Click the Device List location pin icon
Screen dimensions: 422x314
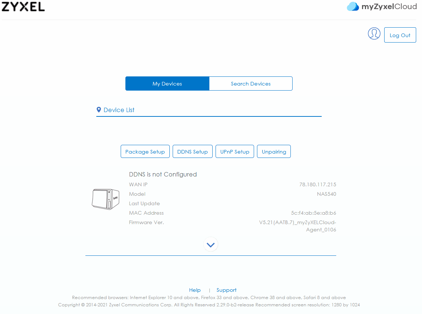(x=99, y=110)
